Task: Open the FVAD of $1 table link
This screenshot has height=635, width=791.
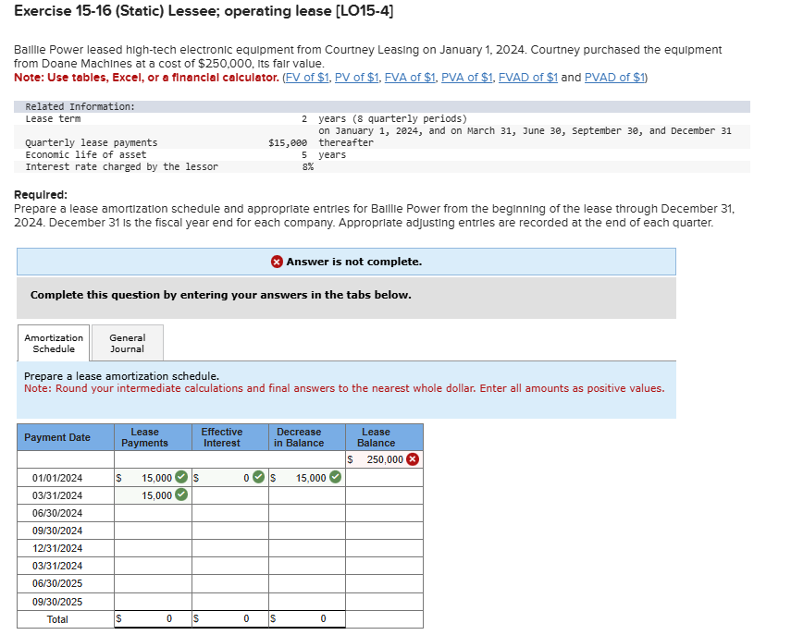Action: point(527,77)
